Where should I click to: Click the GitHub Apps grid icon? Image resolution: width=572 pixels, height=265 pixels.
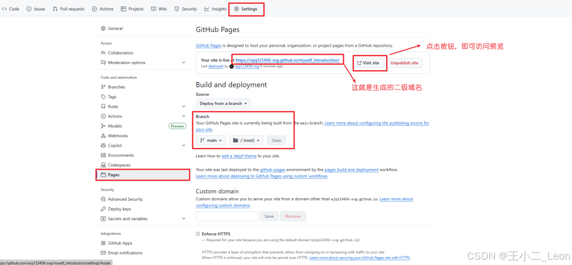(x=103, y=243)
